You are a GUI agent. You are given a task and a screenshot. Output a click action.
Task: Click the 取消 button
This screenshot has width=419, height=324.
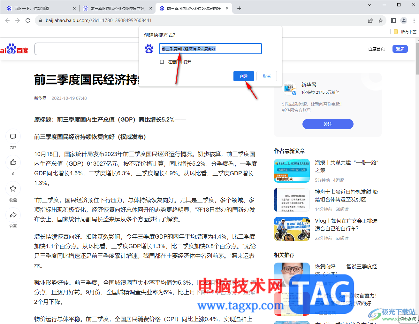267,76
